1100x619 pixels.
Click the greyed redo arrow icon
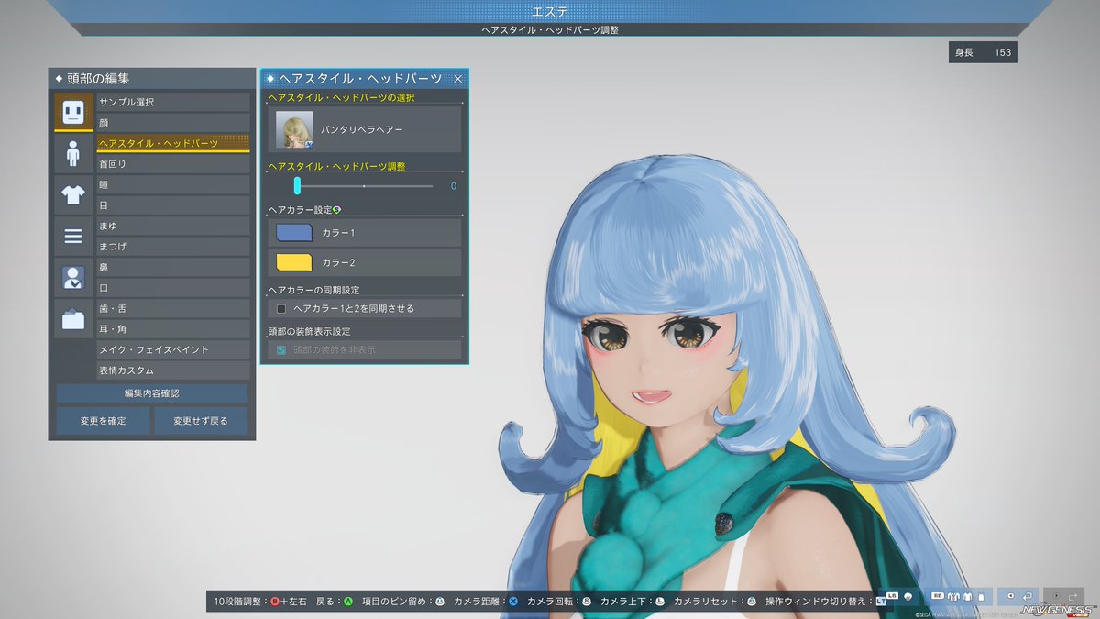click(x=1072, y=597)
